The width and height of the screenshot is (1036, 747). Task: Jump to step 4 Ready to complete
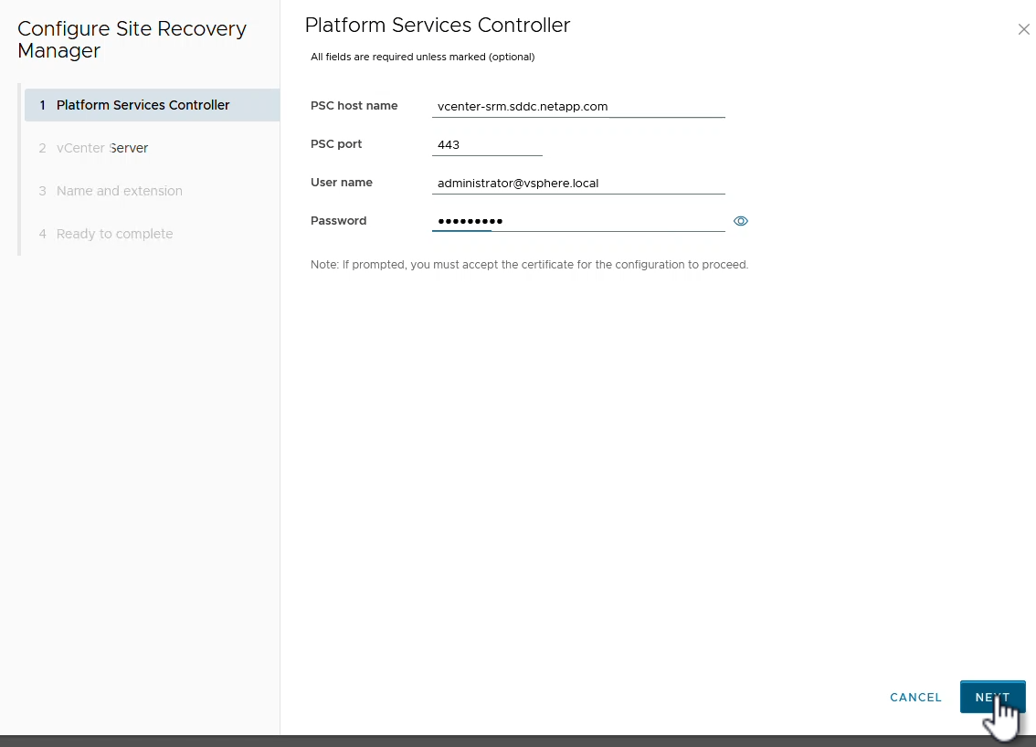coord(114,234)
